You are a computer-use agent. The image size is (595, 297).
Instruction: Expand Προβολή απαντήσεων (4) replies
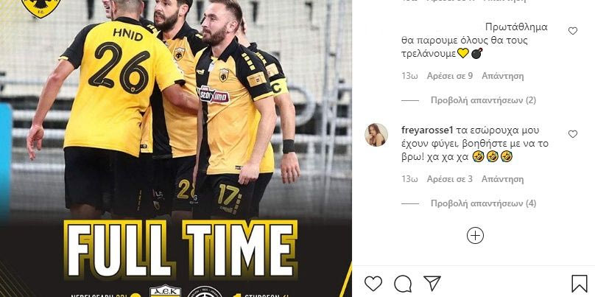483,203
